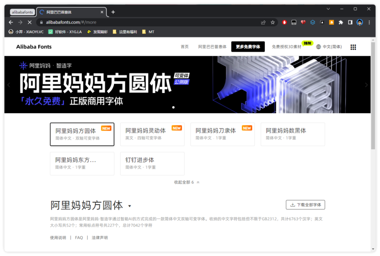Click the Alibaba Fonts logo

(x=34, y=47)
